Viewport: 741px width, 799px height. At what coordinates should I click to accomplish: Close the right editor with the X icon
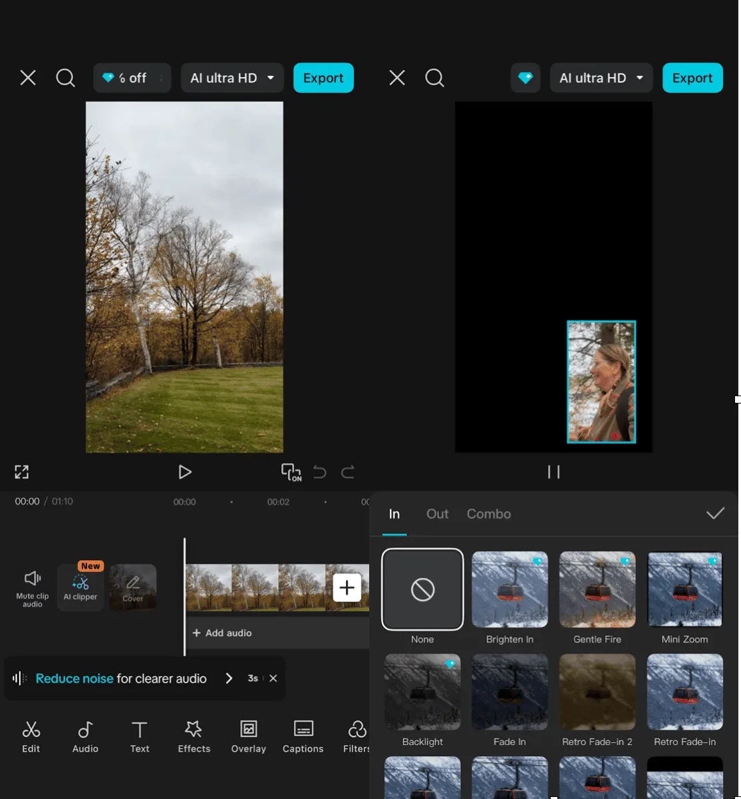pyautogui.click(x=397, y=78)
